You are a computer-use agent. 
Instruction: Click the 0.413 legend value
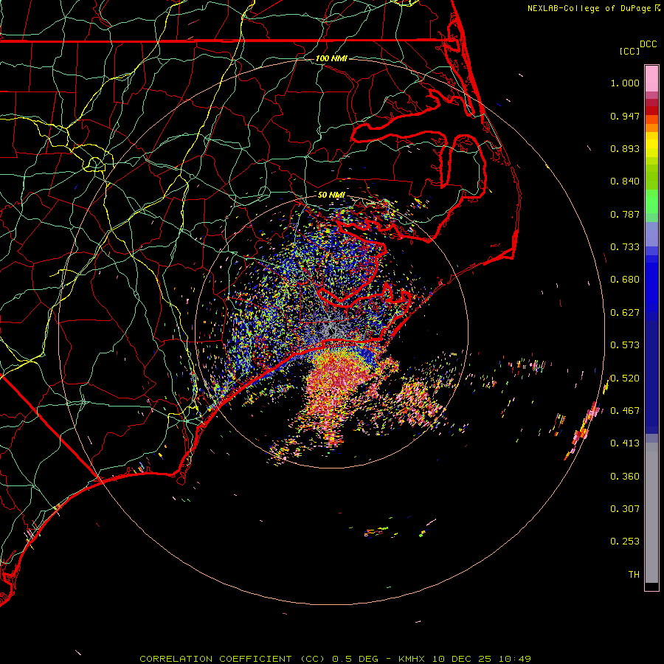(625, 443)
